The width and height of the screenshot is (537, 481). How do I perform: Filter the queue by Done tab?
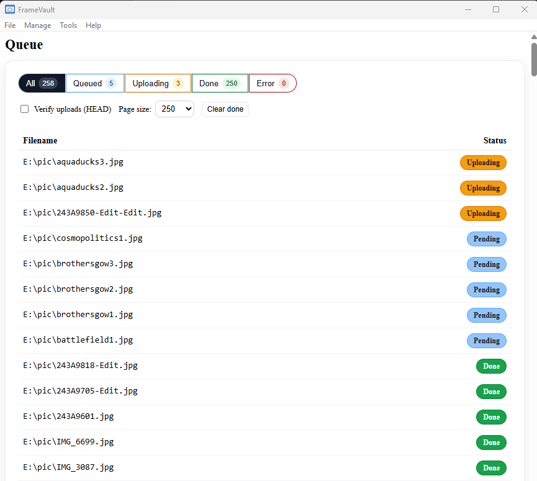(x=220, y=83)
